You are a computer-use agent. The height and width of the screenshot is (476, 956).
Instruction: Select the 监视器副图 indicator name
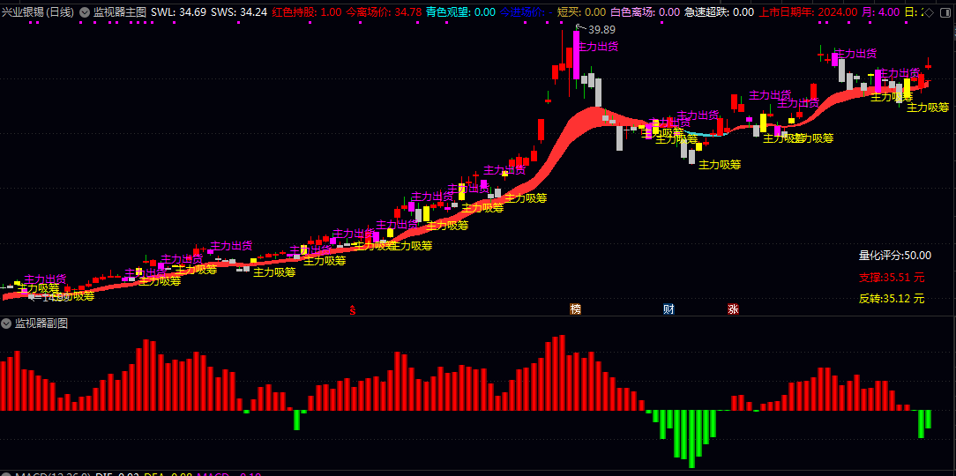point(41,324)
